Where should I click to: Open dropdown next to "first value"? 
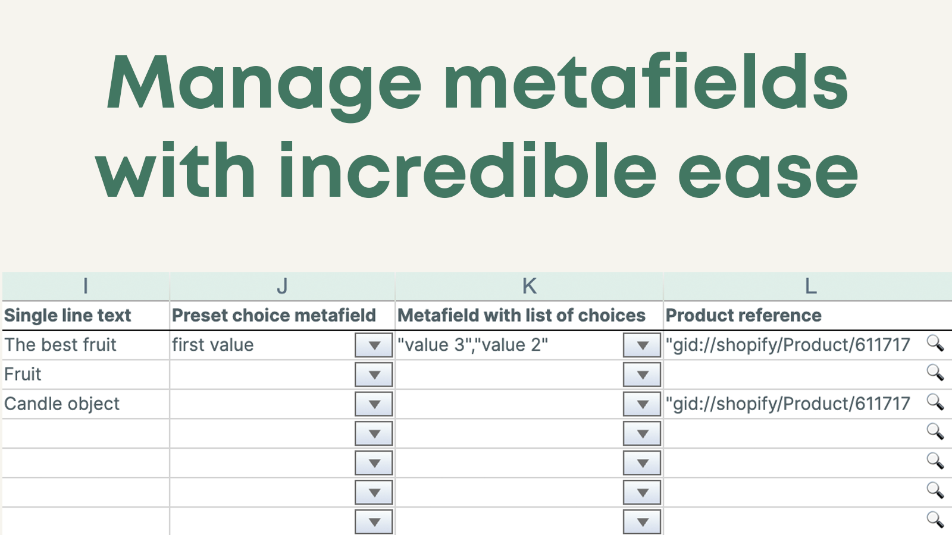click(374, 345)
